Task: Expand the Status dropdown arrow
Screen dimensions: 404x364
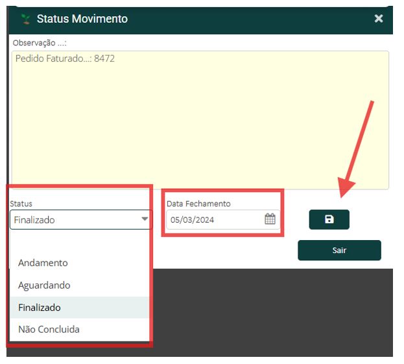Action: point(144,220)
